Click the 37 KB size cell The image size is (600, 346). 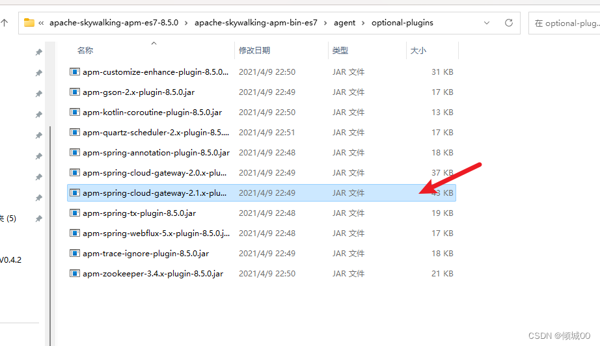tap(443, 173)
